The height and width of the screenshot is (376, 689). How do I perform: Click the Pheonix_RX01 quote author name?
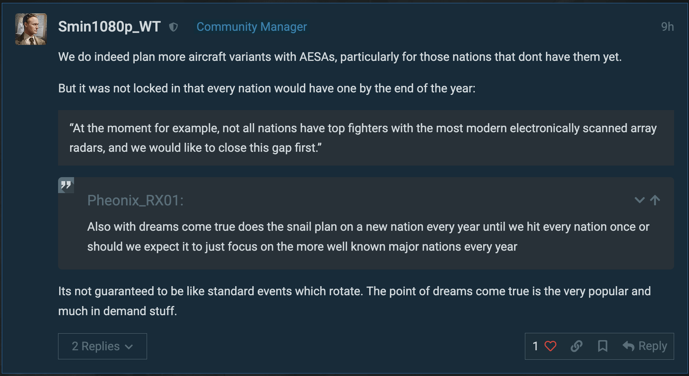pos(135,200)
